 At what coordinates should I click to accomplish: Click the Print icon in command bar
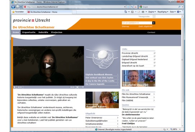(143, 12)
